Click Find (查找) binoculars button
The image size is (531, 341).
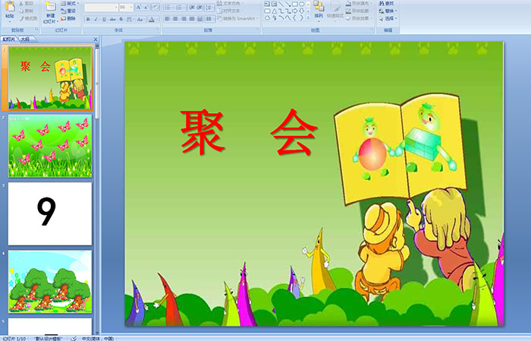[x=386, y=3]
